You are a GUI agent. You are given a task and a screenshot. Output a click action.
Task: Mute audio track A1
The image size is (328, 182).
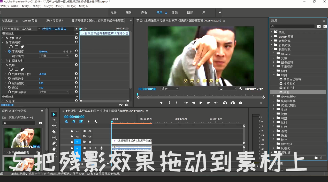pyautogui.click(x=90, y=148)
